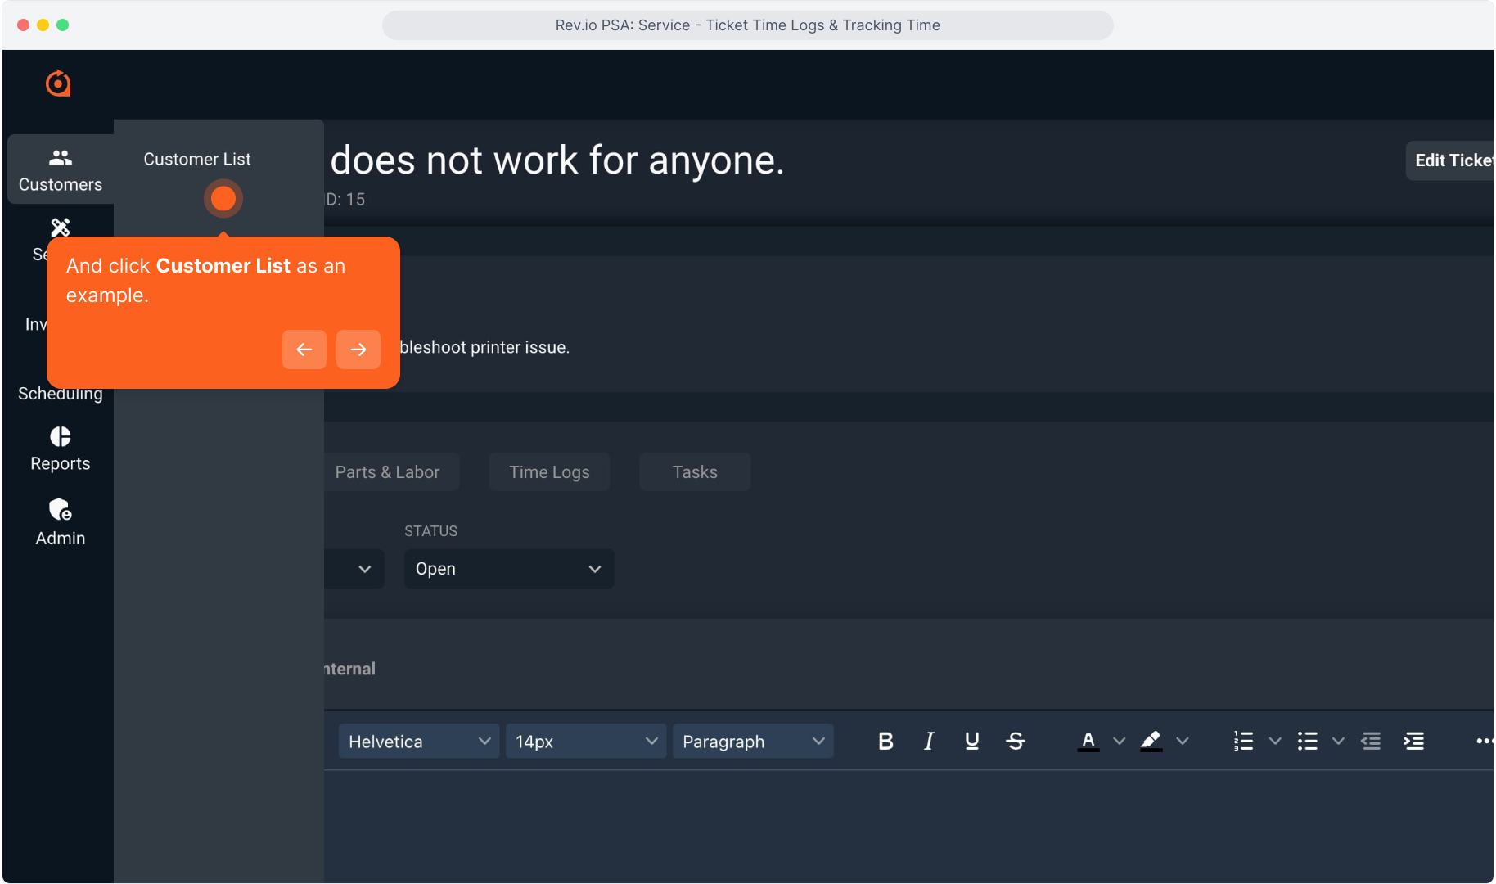Screen dimensions: 1496x884
Task: Decrease indent in the editor
Action: tap(1371, 742)
